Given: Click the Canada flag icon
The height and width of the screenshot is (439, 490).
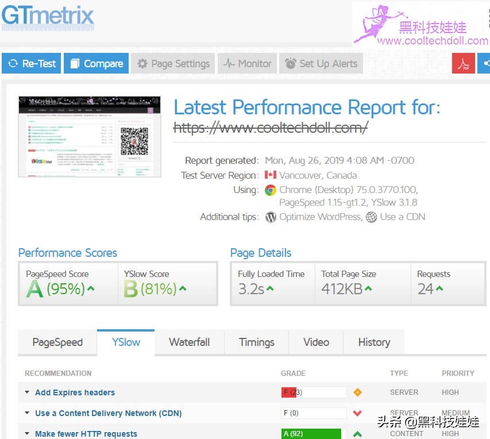Looking at the screenshot, I should (x=271, y=175).
